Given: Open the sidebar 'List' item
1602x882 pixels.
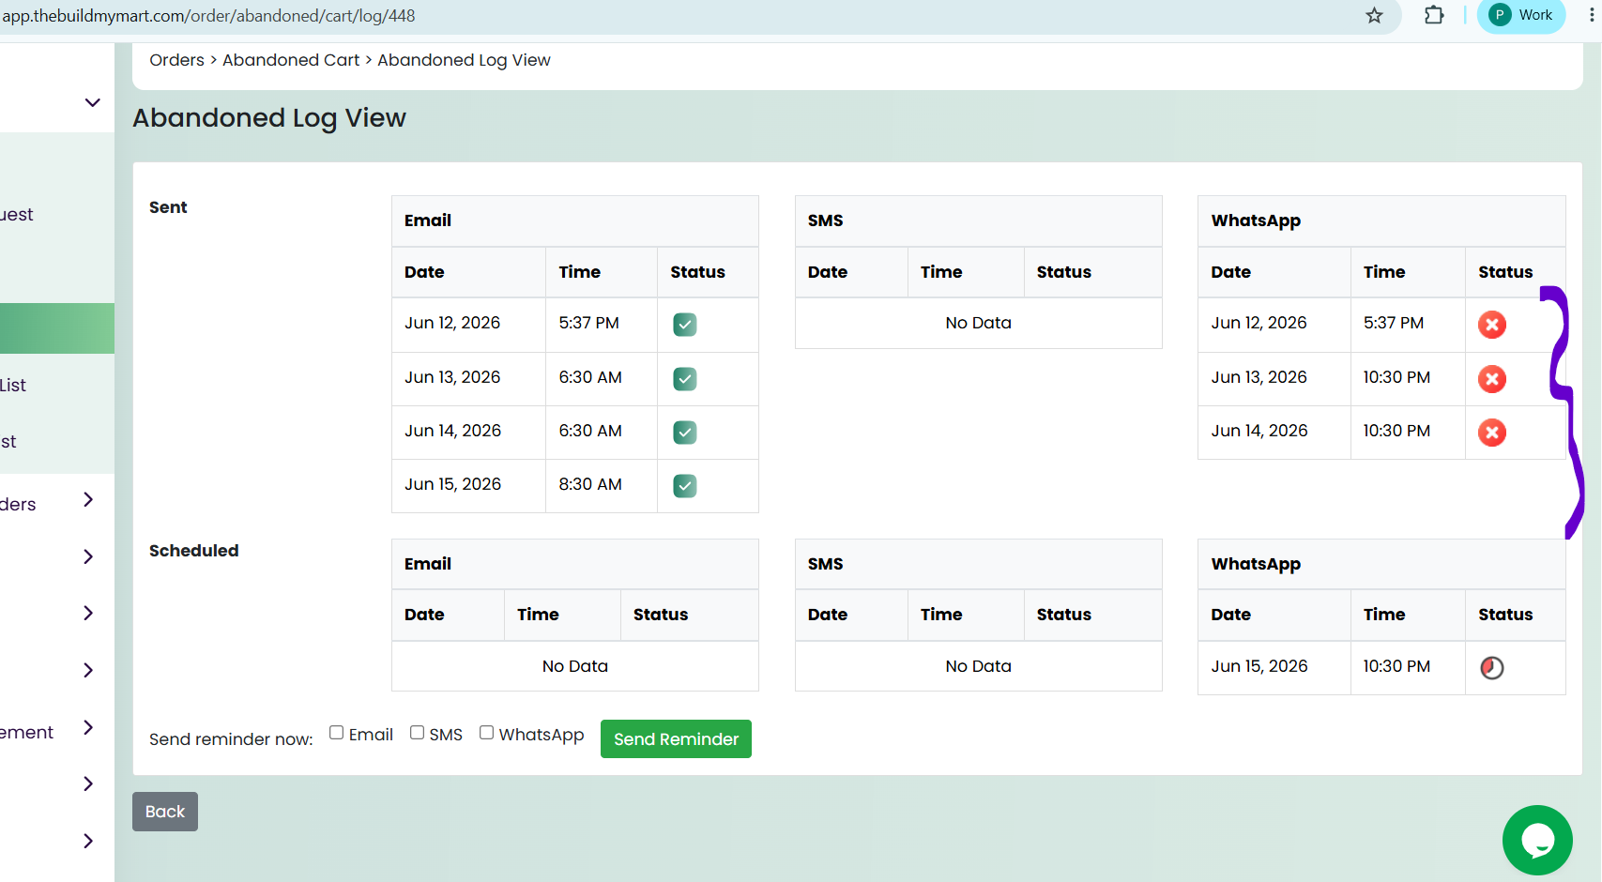Looking at the screenshot, I should coord(13,385).
